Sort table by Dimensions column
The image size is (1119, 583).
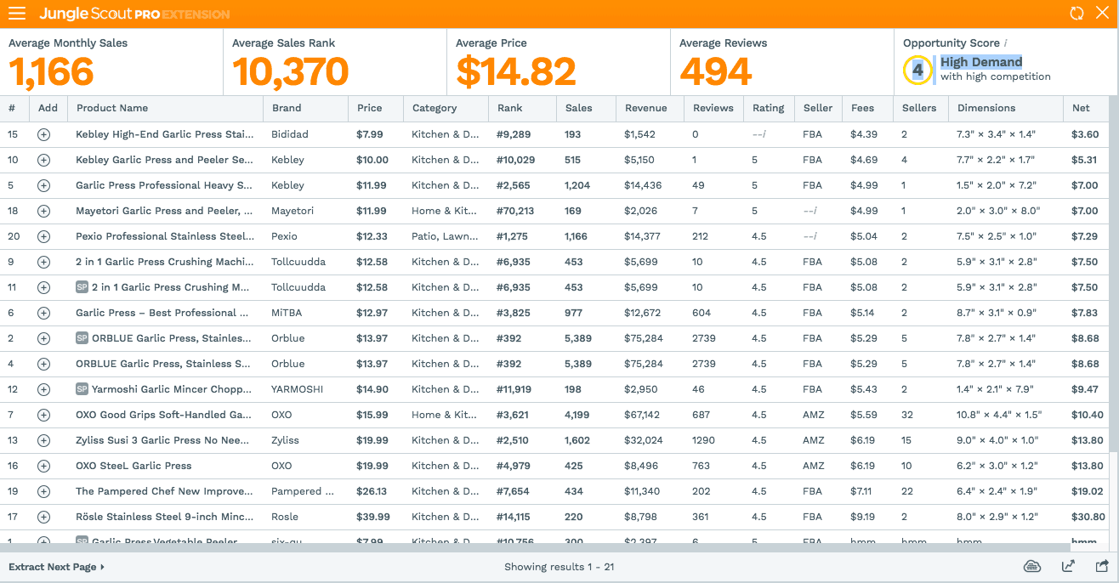pyautogui.click(x=986, y=108)
